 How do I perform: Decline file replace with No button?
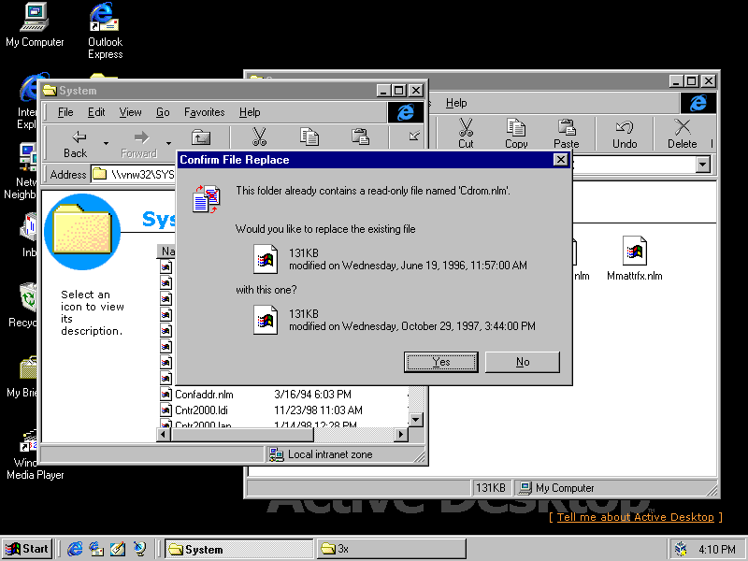pyautogui.click(x=523, y=362)
